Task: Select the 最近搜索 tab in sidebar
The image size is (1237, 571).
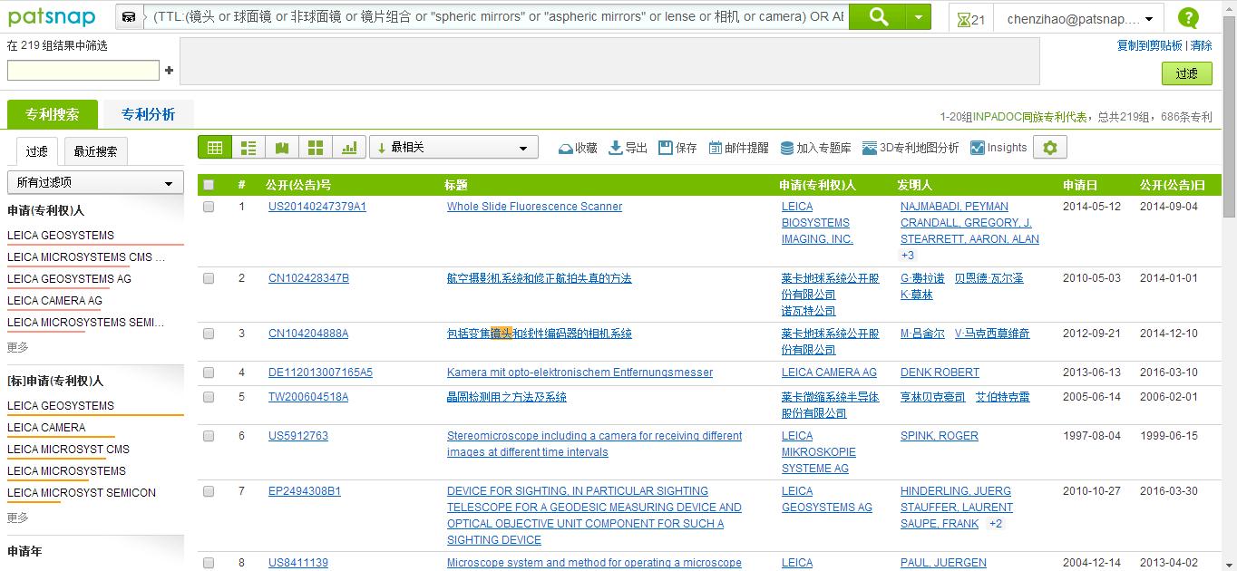Action: pos(95,151)
